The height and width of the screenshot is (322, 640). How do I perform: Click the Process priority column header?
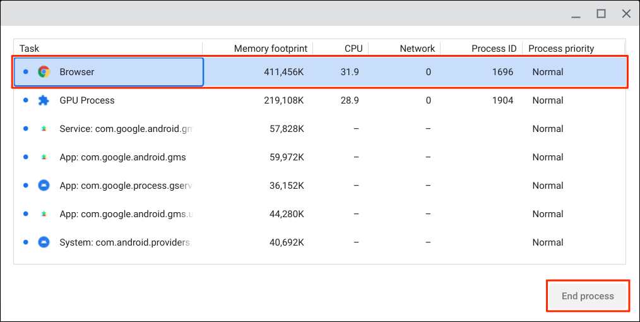pyautogui.click(x=561, y=49)
